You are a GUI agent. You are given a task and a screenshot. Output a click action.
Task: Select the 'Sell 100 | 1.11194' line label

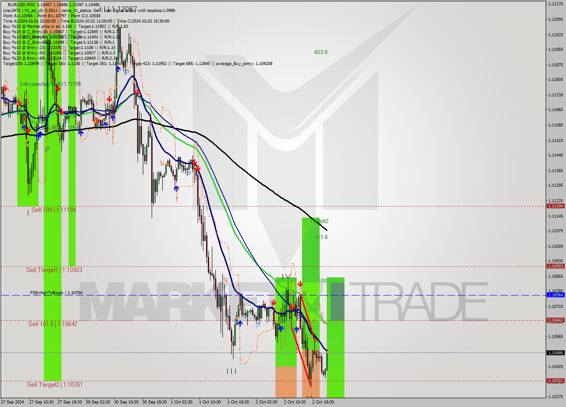(x=54, y=210)
